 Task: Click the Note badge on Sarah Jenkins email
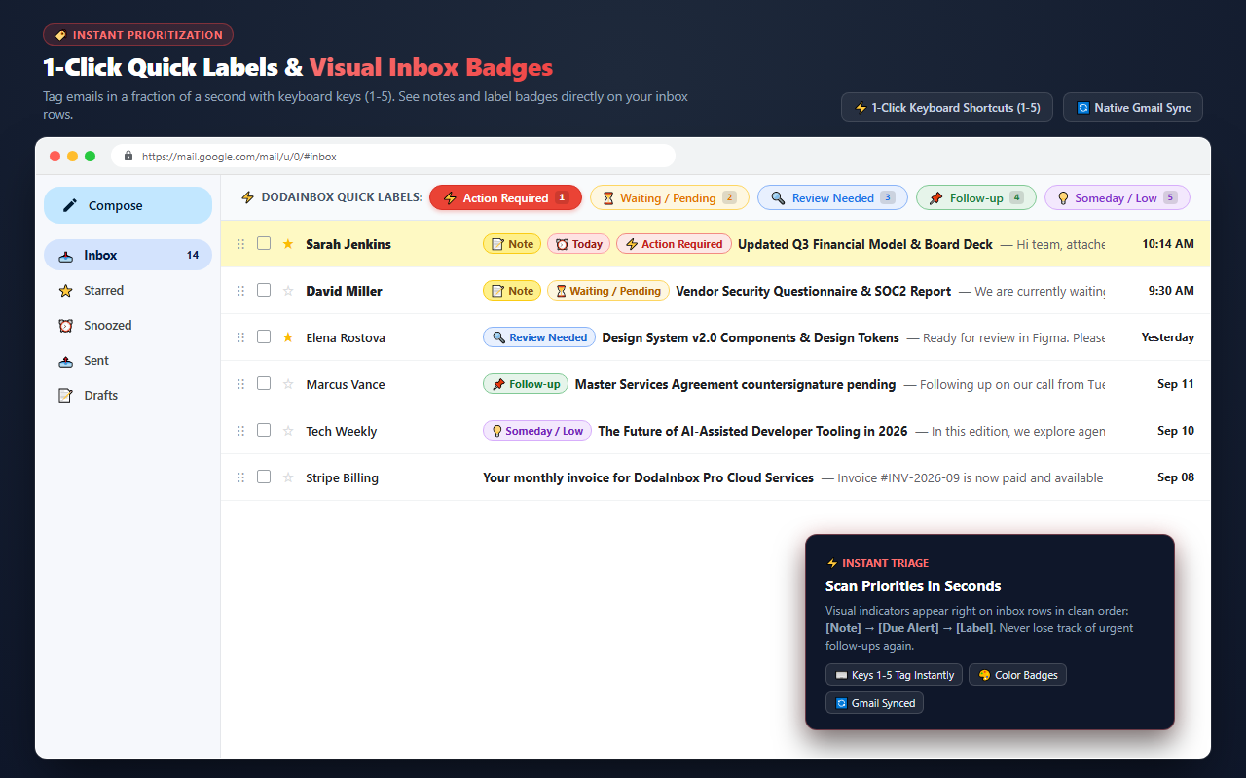[512, 244]
